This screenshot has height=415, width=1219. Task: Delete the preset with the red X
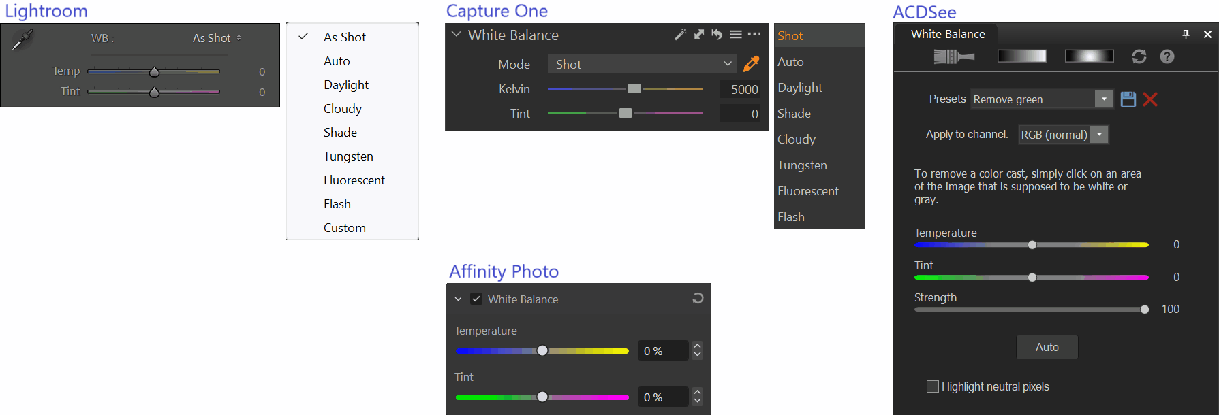[x=1150, y=99]
